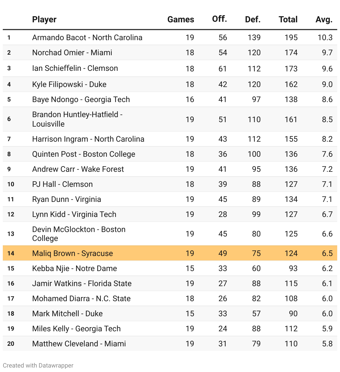Image resolution: width=340 pixels, height=372 pixels.
Task: Open the Created with Datawrapper link
Action: click(38, 365)
